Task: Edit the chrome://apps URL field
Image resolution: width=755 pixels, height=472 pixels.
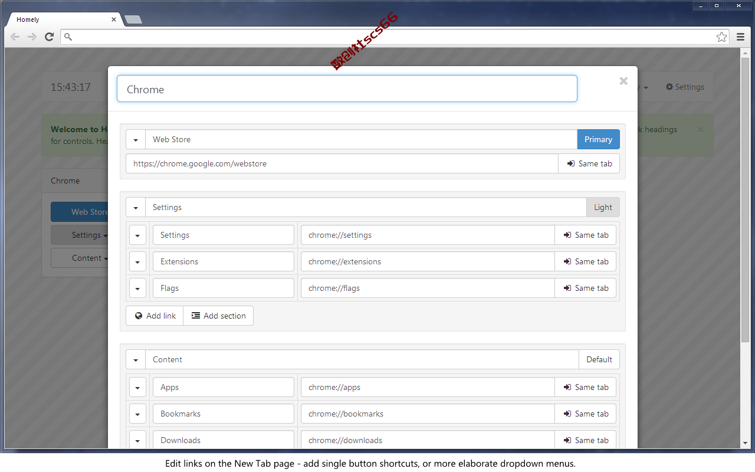Action: tap(428, 387)
